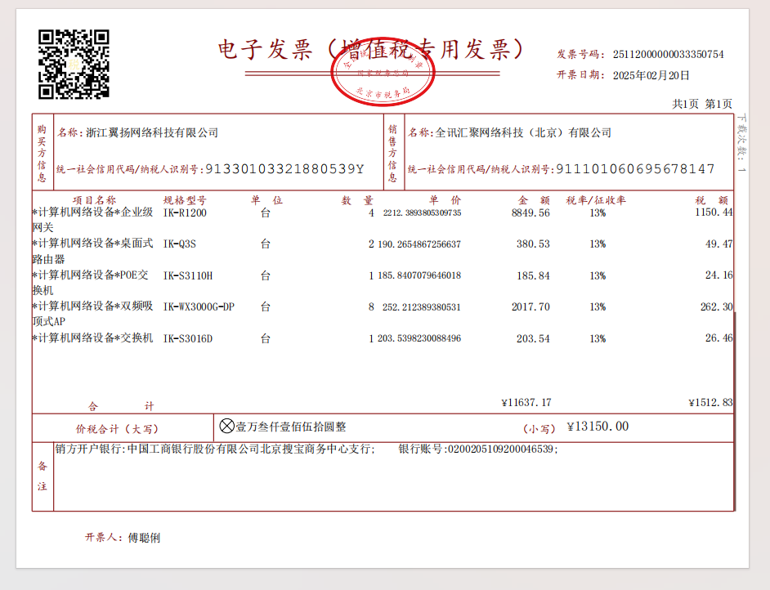
Task: Click the QR code on the invoice
Action: [x=74, y=63]
